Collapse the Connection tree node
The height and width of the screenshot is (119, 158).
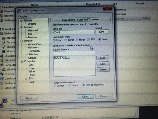pyautogui.click(x=22, y=61)
